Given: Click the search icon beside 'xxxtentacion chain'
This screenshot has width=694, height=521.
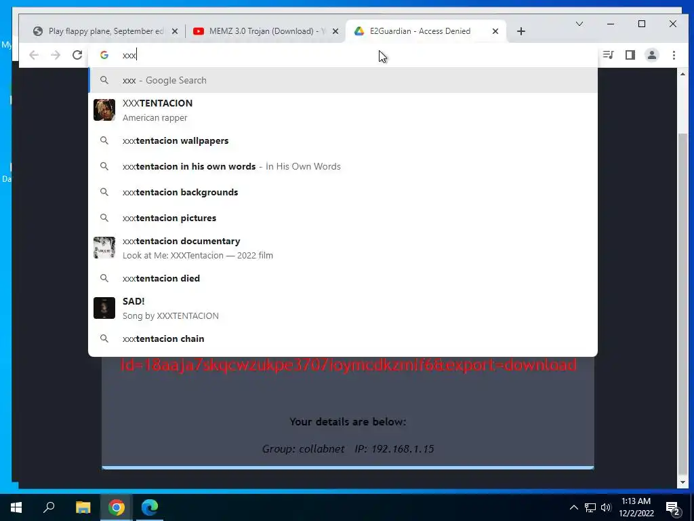Looking at the screenshot, I should click(x=104, y=339).
